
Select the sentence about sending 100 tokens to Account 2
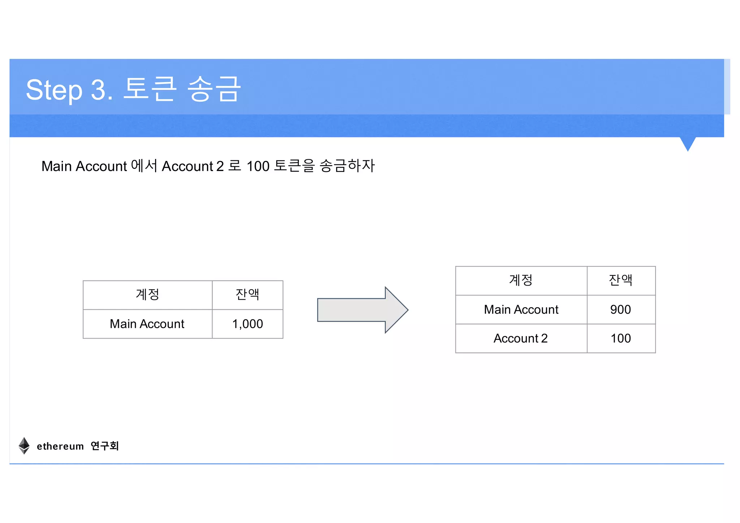click(x=208, y=166)
